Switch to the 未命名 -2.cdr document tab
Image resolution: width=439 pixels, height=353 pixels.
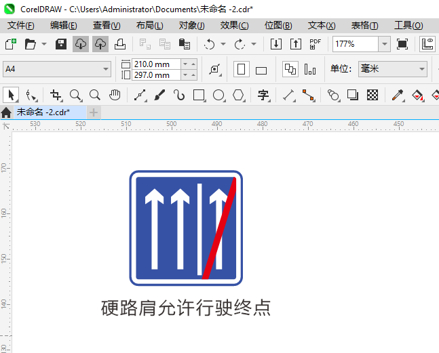tap(50, 112)
